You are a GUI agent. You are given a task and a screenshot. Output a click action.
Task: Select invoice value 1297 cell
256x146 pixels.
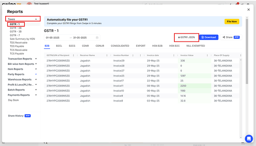194,76
